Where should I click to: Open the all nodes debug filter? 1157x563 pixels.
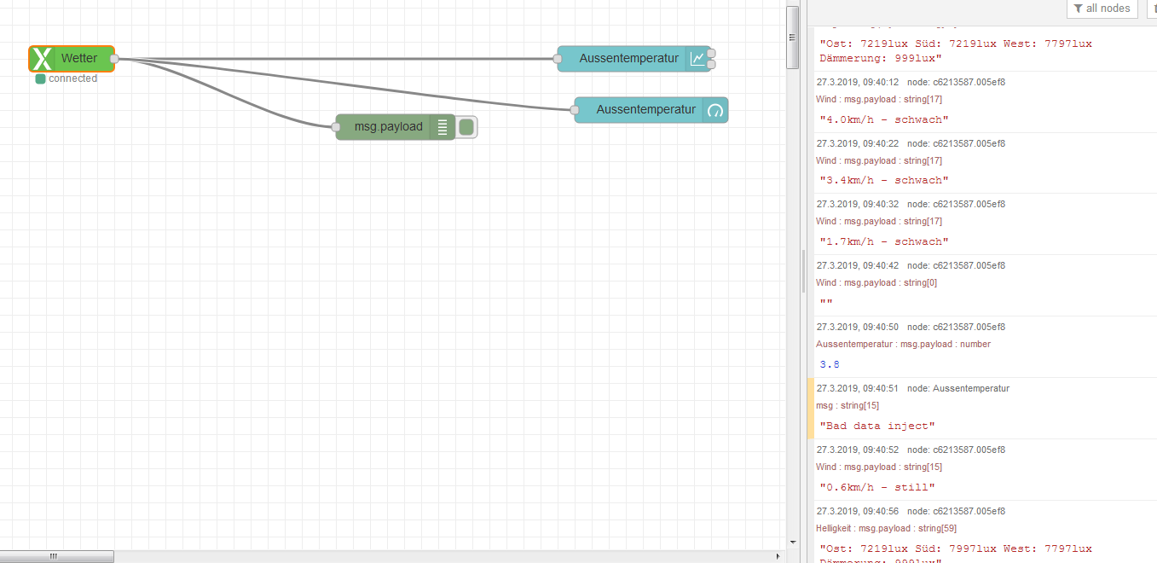tap(1102, 9)
